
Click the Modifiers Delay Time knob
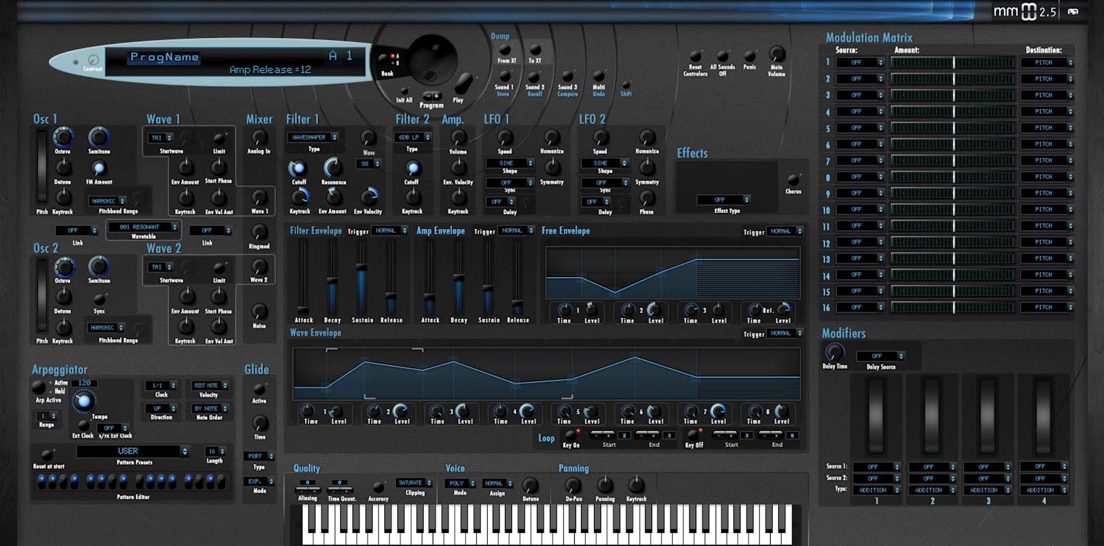(834, 352)
